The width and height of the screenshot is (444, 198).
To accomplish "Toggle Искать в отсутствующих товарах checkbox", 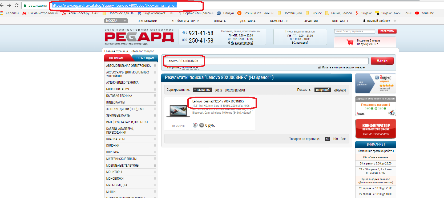I will click(x=319, y=67).
